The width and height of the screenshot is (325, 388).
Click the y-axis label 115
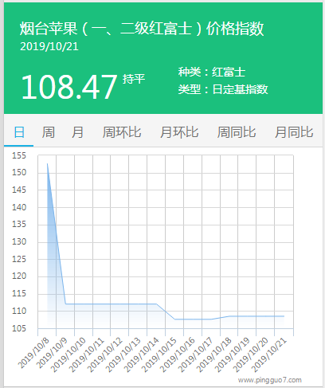(19, 293)
